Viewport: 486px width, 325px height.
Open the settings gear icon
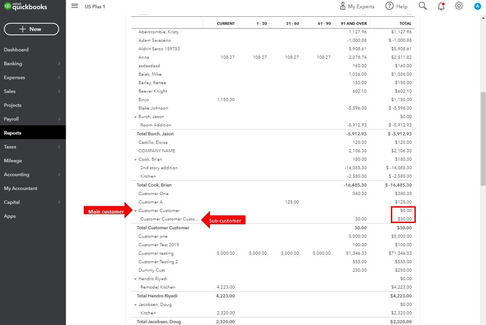pos(459,6)
